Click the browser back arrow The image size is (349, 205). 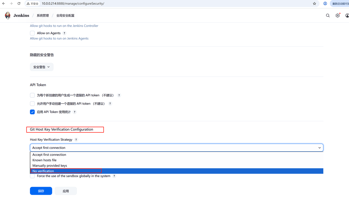click(4, 4)
